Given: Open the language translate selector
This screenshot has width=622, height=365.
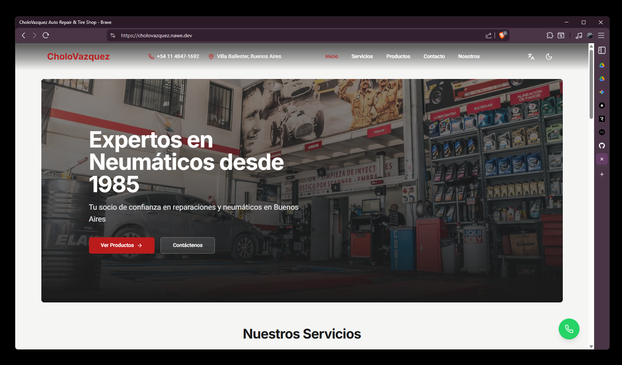Looking at the screenshot, I should 531,57.
